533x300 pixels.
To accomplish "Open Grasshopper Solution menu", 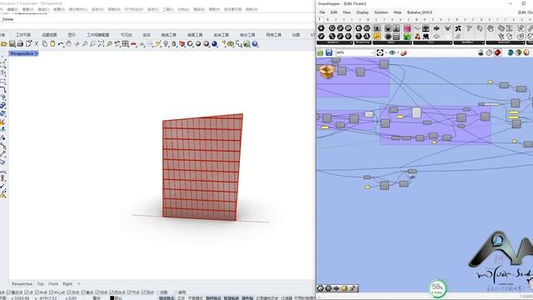I will point(381,12).
